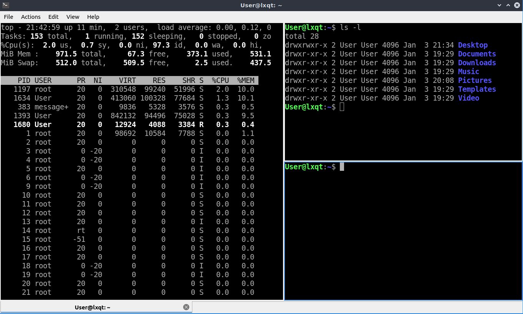Click the shade (up arrow) icon in title bar
The image size is (523, 314).
508,5
